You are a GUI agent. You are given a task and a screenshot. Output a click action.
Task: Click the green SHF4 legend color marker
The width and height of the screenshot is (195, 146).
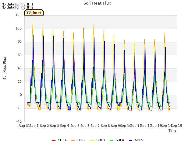pos(112,141)
